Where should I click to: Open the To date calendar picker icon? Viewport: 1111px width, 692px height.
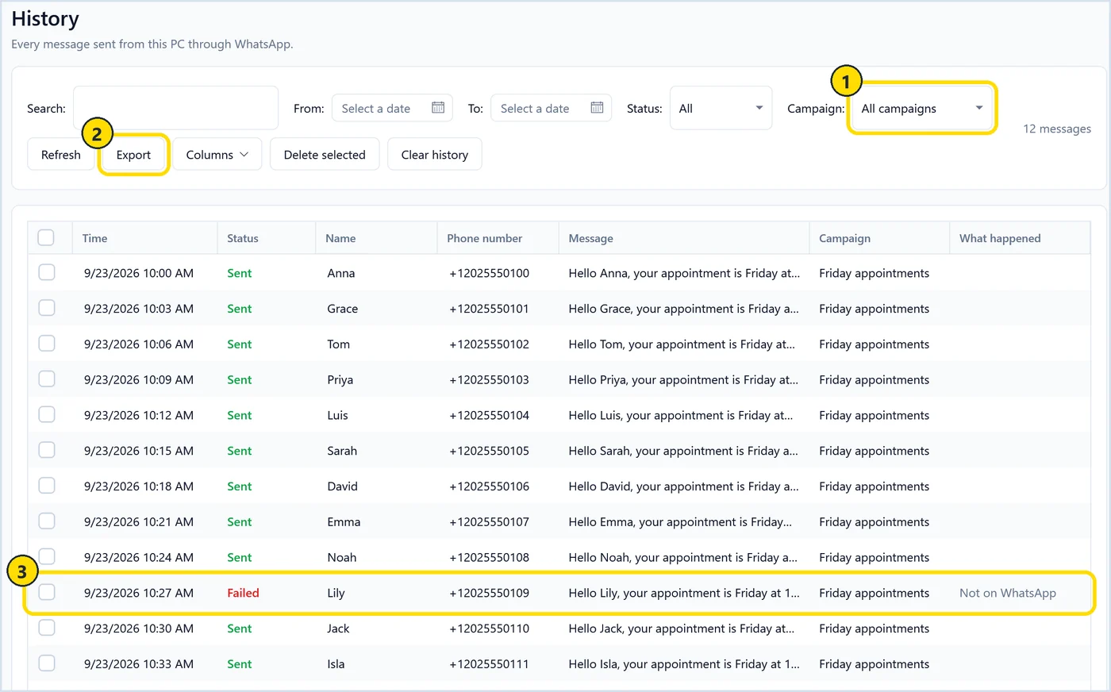(x=597, y=108)
